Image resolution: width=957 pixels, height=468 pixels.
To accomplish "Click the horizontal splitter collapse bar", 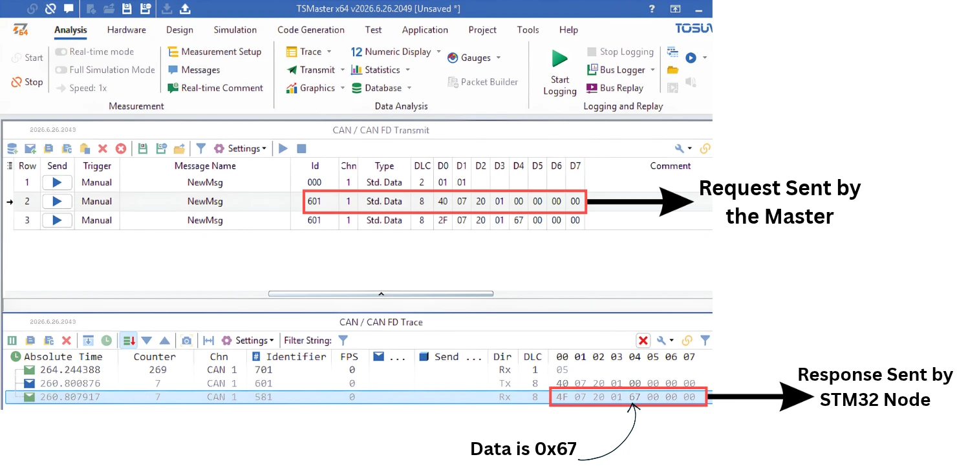I will pos(381,293).
